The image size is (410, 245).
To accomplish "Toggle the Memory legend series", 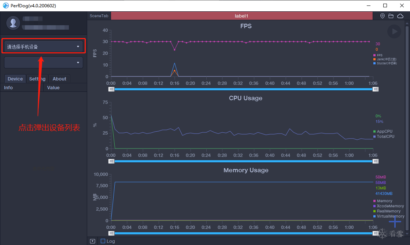I will coord(383,201).
